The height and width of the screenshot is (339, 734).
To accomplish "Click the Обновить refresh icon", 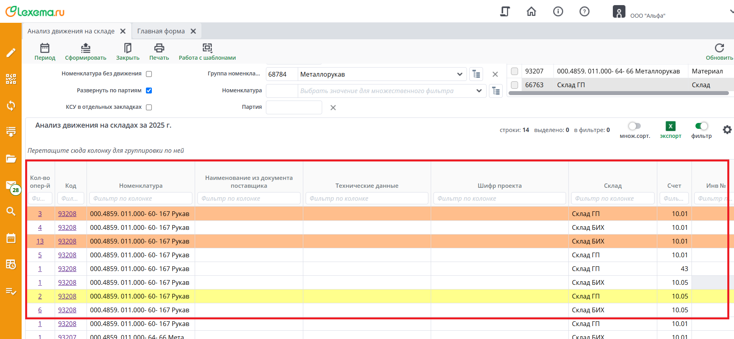I will [x=719, y=48].
